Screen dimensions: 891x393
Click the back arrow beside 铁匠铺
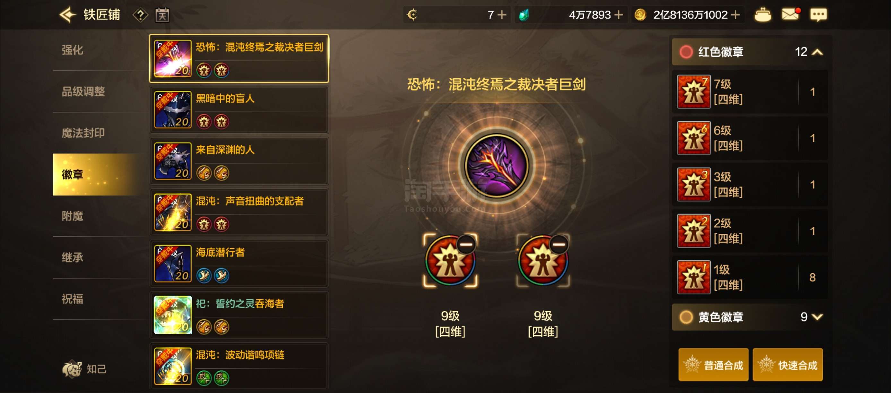[x=68, y=15]
